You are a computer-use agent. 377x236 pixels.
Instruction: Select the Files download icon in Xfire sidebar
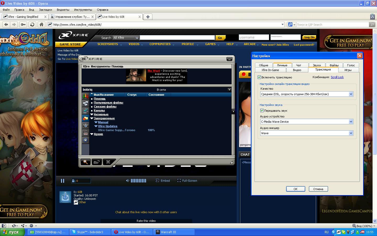[x=85, y=118]
